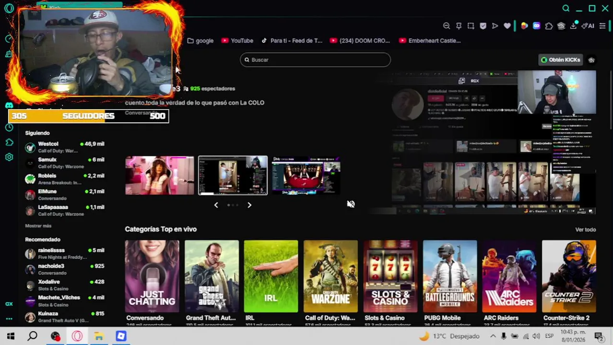Viewport: 613px width, 345px height.
Task: Open the YouTube bookmark
Action: [237, 41]
